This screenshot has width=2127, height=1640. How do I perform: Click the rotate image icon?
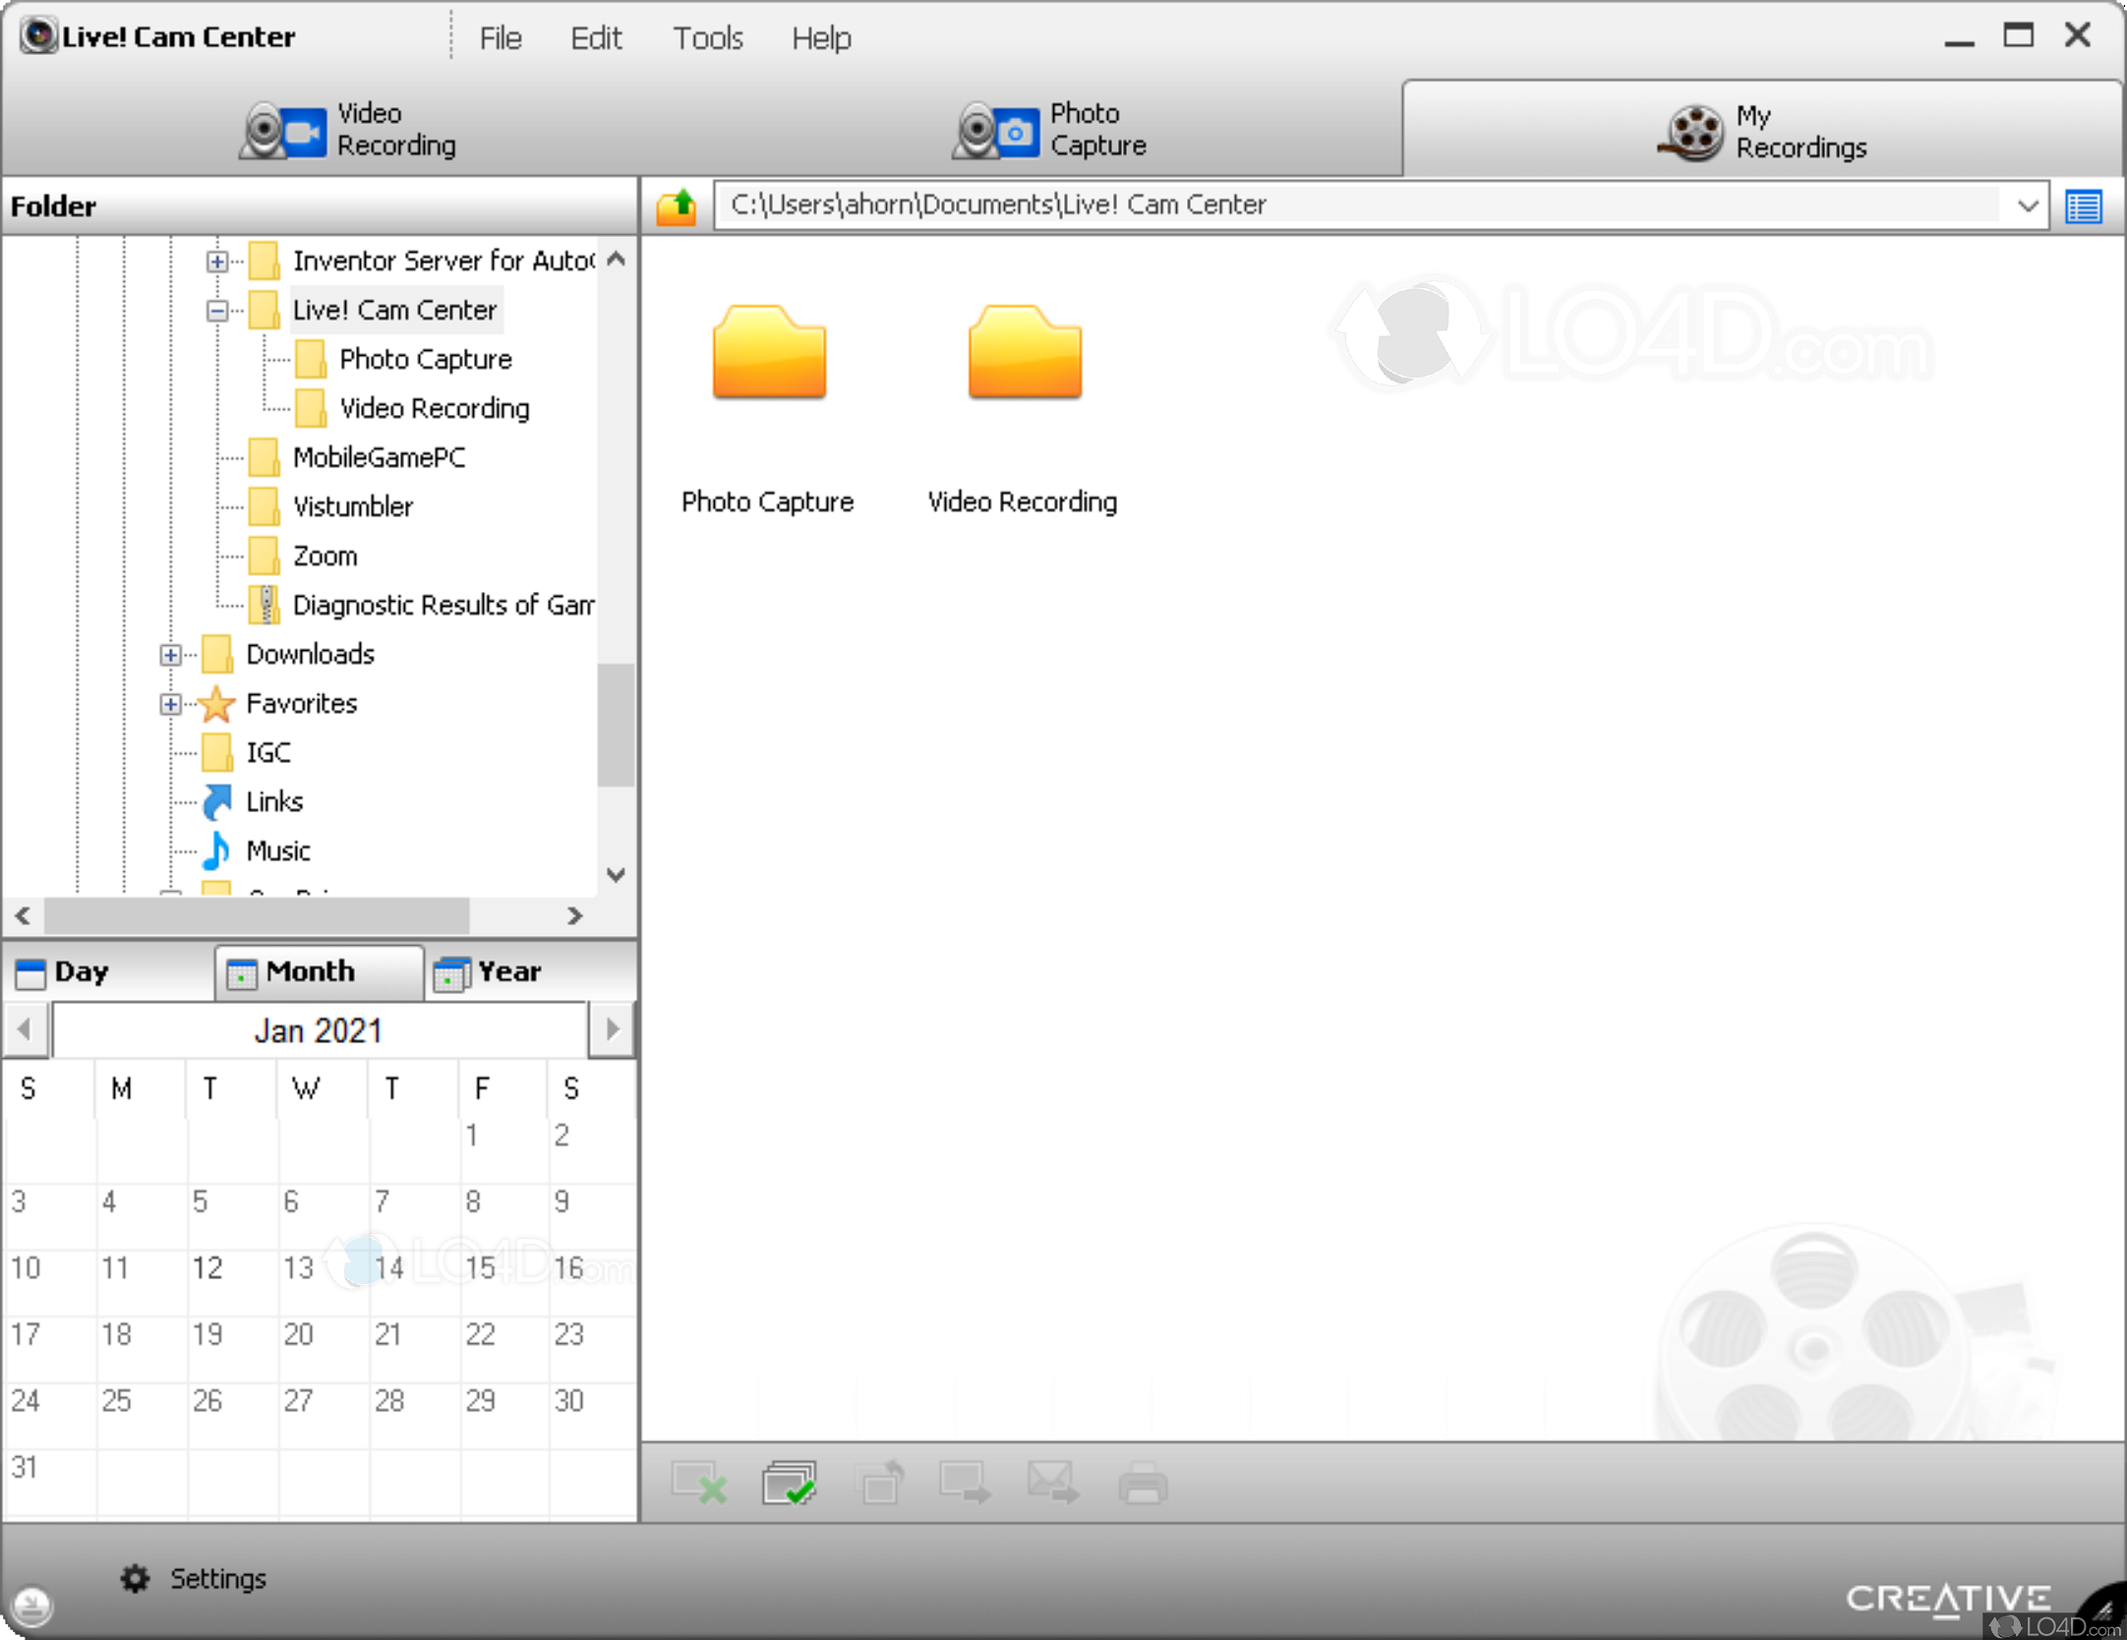(880, 1484)
